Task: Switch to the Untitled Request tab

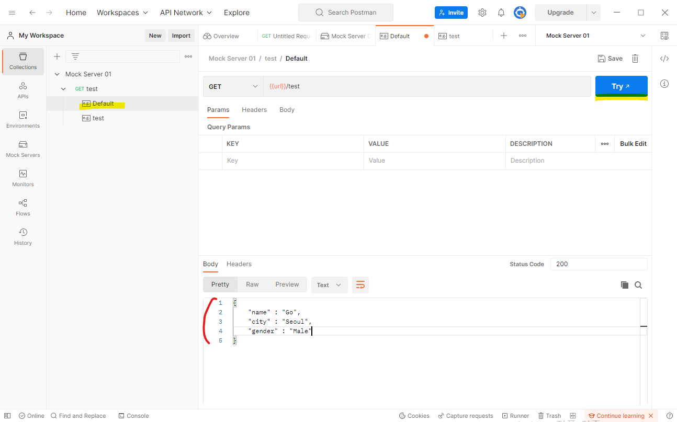Action: (286, 36)
